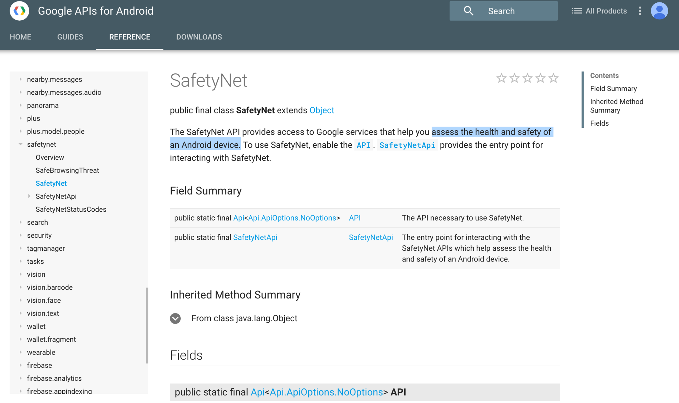679x403 pixels.
Task: Click the Google Developers logo icon
Action: tap(19, 11)
